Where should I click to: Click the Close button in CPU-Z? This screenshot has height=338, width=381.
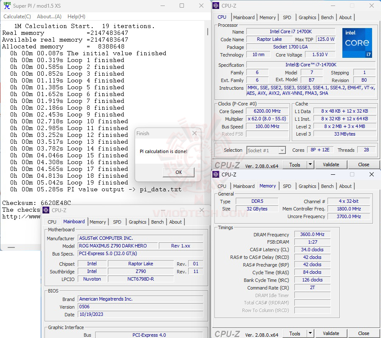coord(364,164)
